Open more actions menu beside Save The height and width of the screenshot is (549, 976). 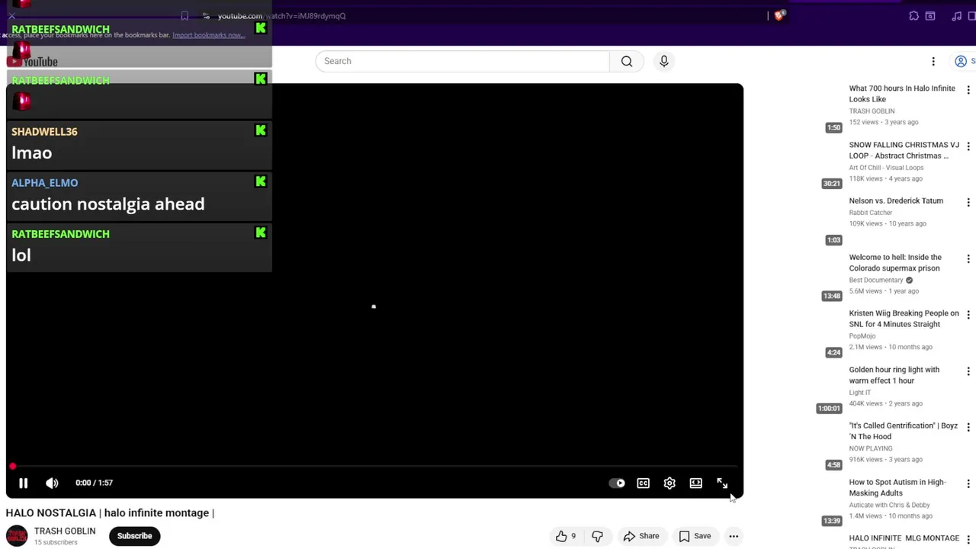coord(734,536)
